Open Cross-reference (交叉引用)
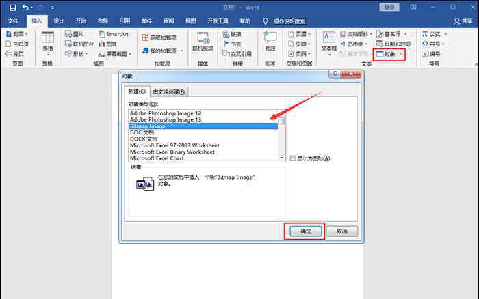Image resolution: width=479 pixels, height=299 pixels. coord(237,54)
